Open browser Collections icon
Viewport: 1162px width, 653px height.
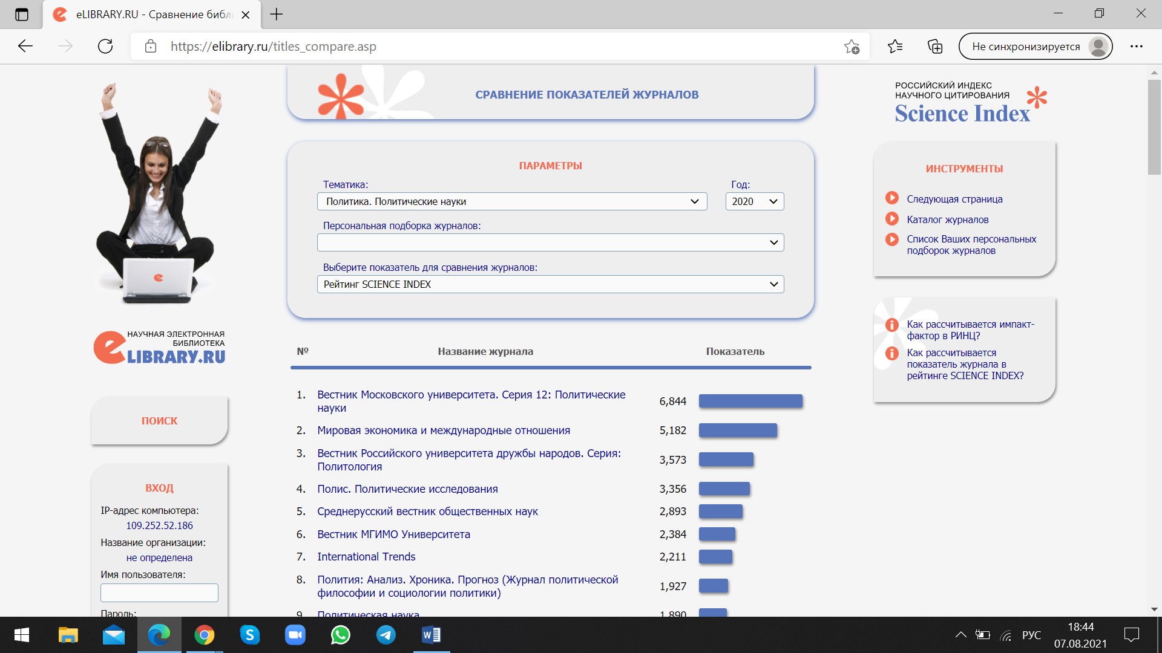coord(934,47)
